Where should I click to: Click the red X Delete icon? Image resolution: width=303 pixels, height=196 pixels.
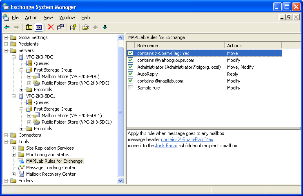point(51,27)
